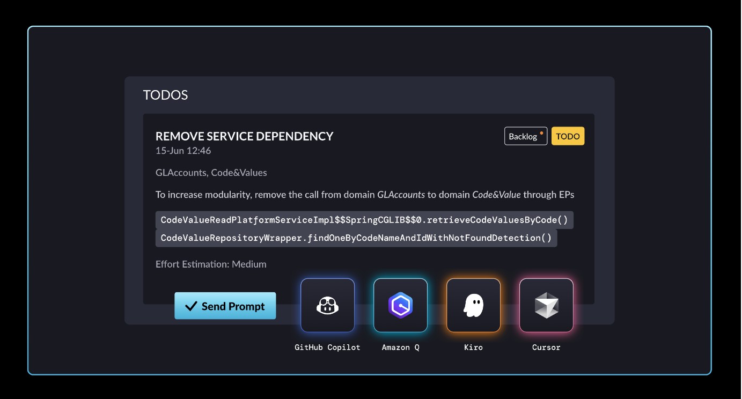Select the Cursor cube icon
Screen dimensions: 742x399
(546, 305)
